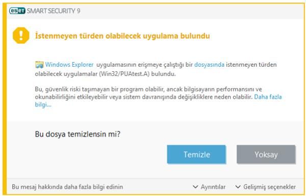Click the chevron arrow beside Gelişmiş seçenekler

pyautogui.click(x=238, y=187)
